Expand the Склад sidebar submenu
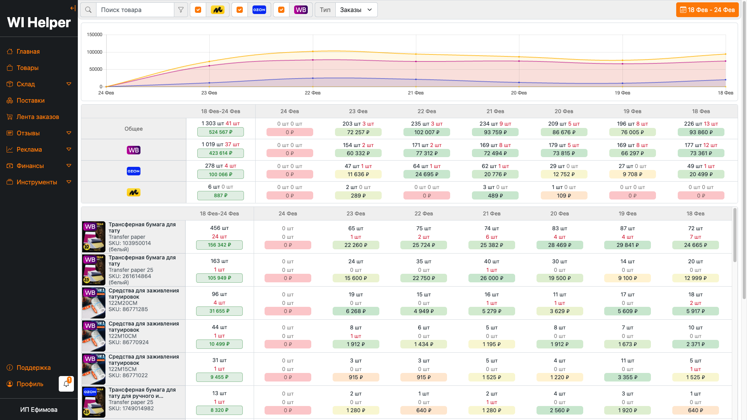This screenshot has height=420, width=747. click(69, 84)
